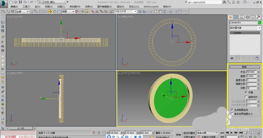Toggle the 生成贴图坐标 checkbox
This screenshot has height=138, width=263.
232,110
